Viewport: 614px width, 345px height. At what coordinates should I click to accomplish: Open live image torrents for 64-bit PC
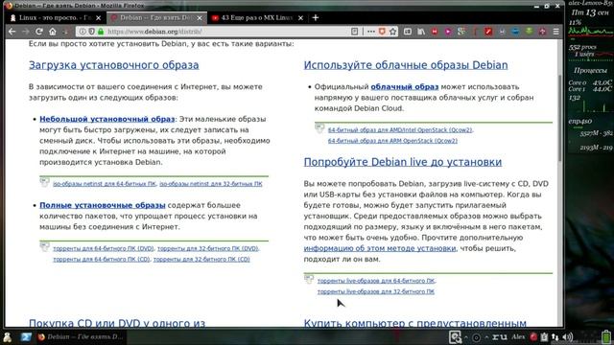pyautogui.click(x=376, y=281)
